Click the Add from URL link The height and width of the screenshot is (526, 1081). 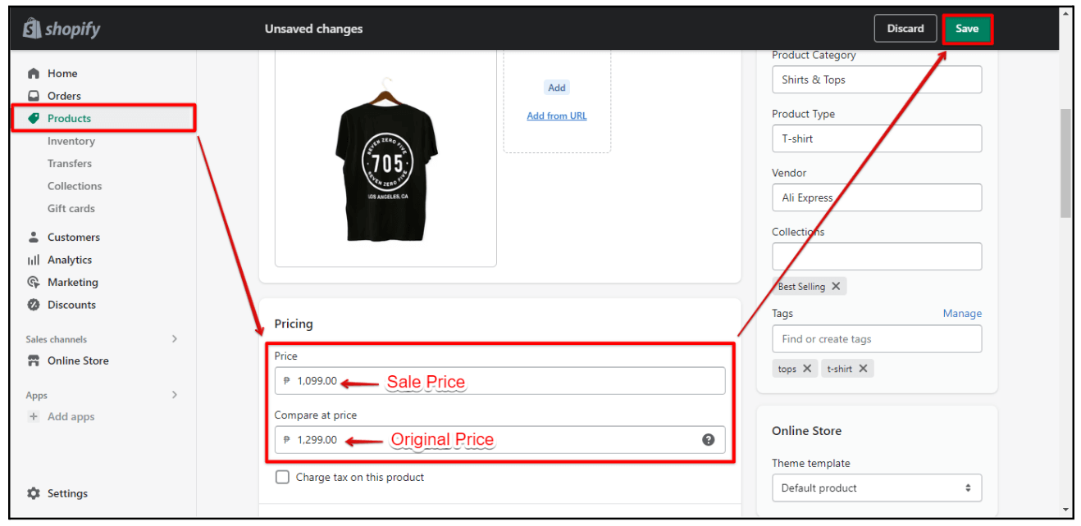pos(557,116)
